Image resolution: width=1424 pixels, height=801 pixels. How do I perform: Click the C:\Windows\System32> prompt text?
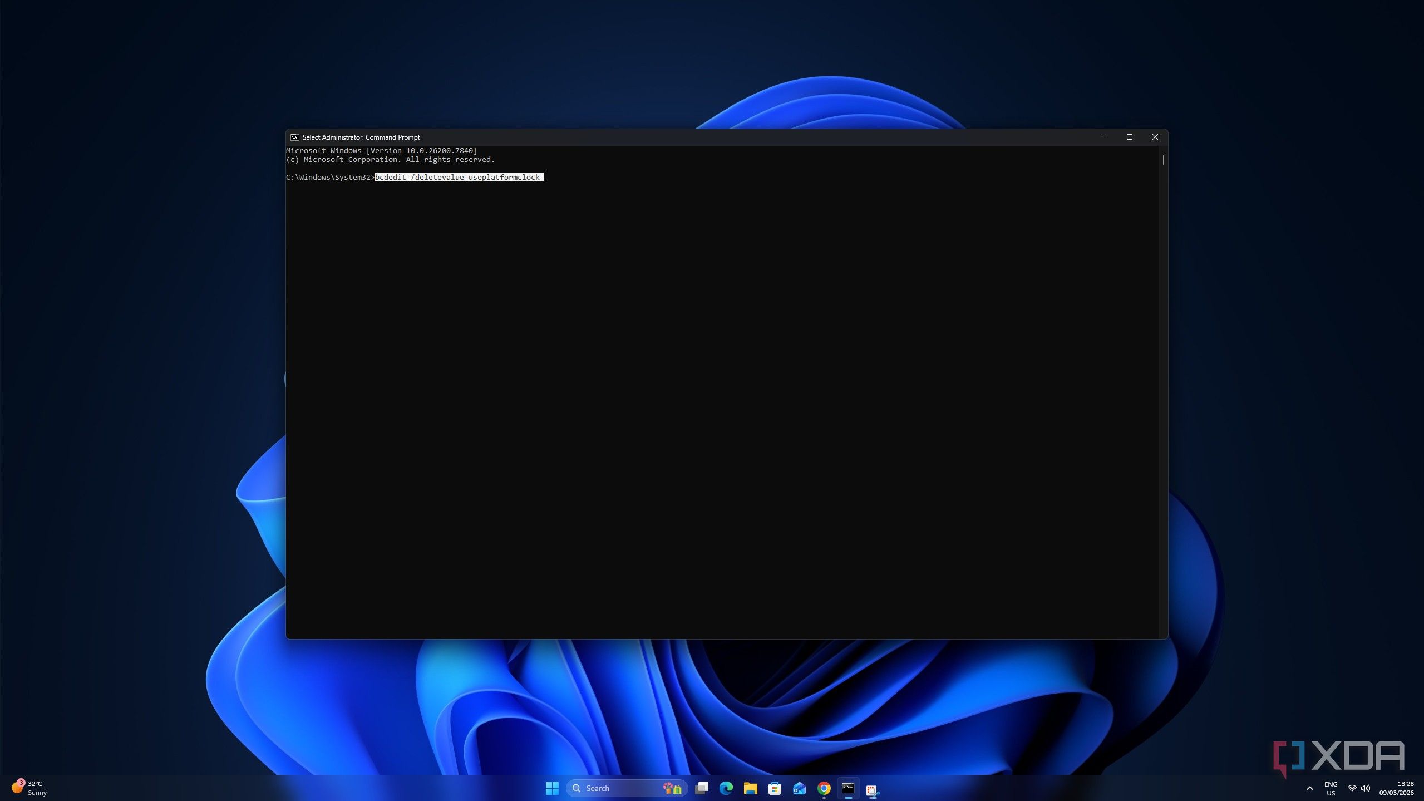331,177
